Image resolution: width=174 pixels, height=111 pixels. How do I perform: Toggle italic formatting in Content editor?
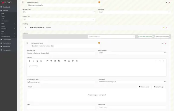33,61
